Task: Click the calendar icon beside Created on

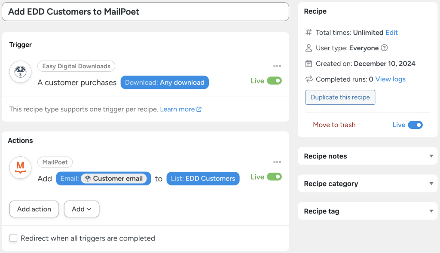Action: 309,63
